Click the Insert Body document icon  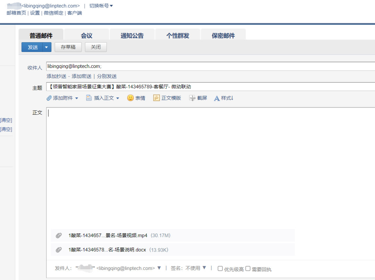coord(89,98)
